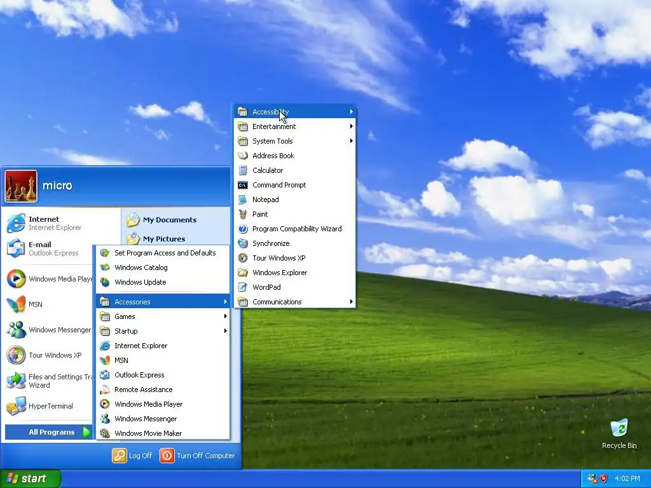
Task: Click the 4:02 PM clock
Action: click(x=627, y=478)
